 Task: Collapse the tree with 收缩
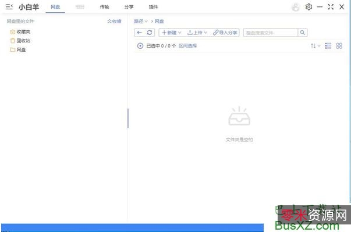click(x=115, y=22)
